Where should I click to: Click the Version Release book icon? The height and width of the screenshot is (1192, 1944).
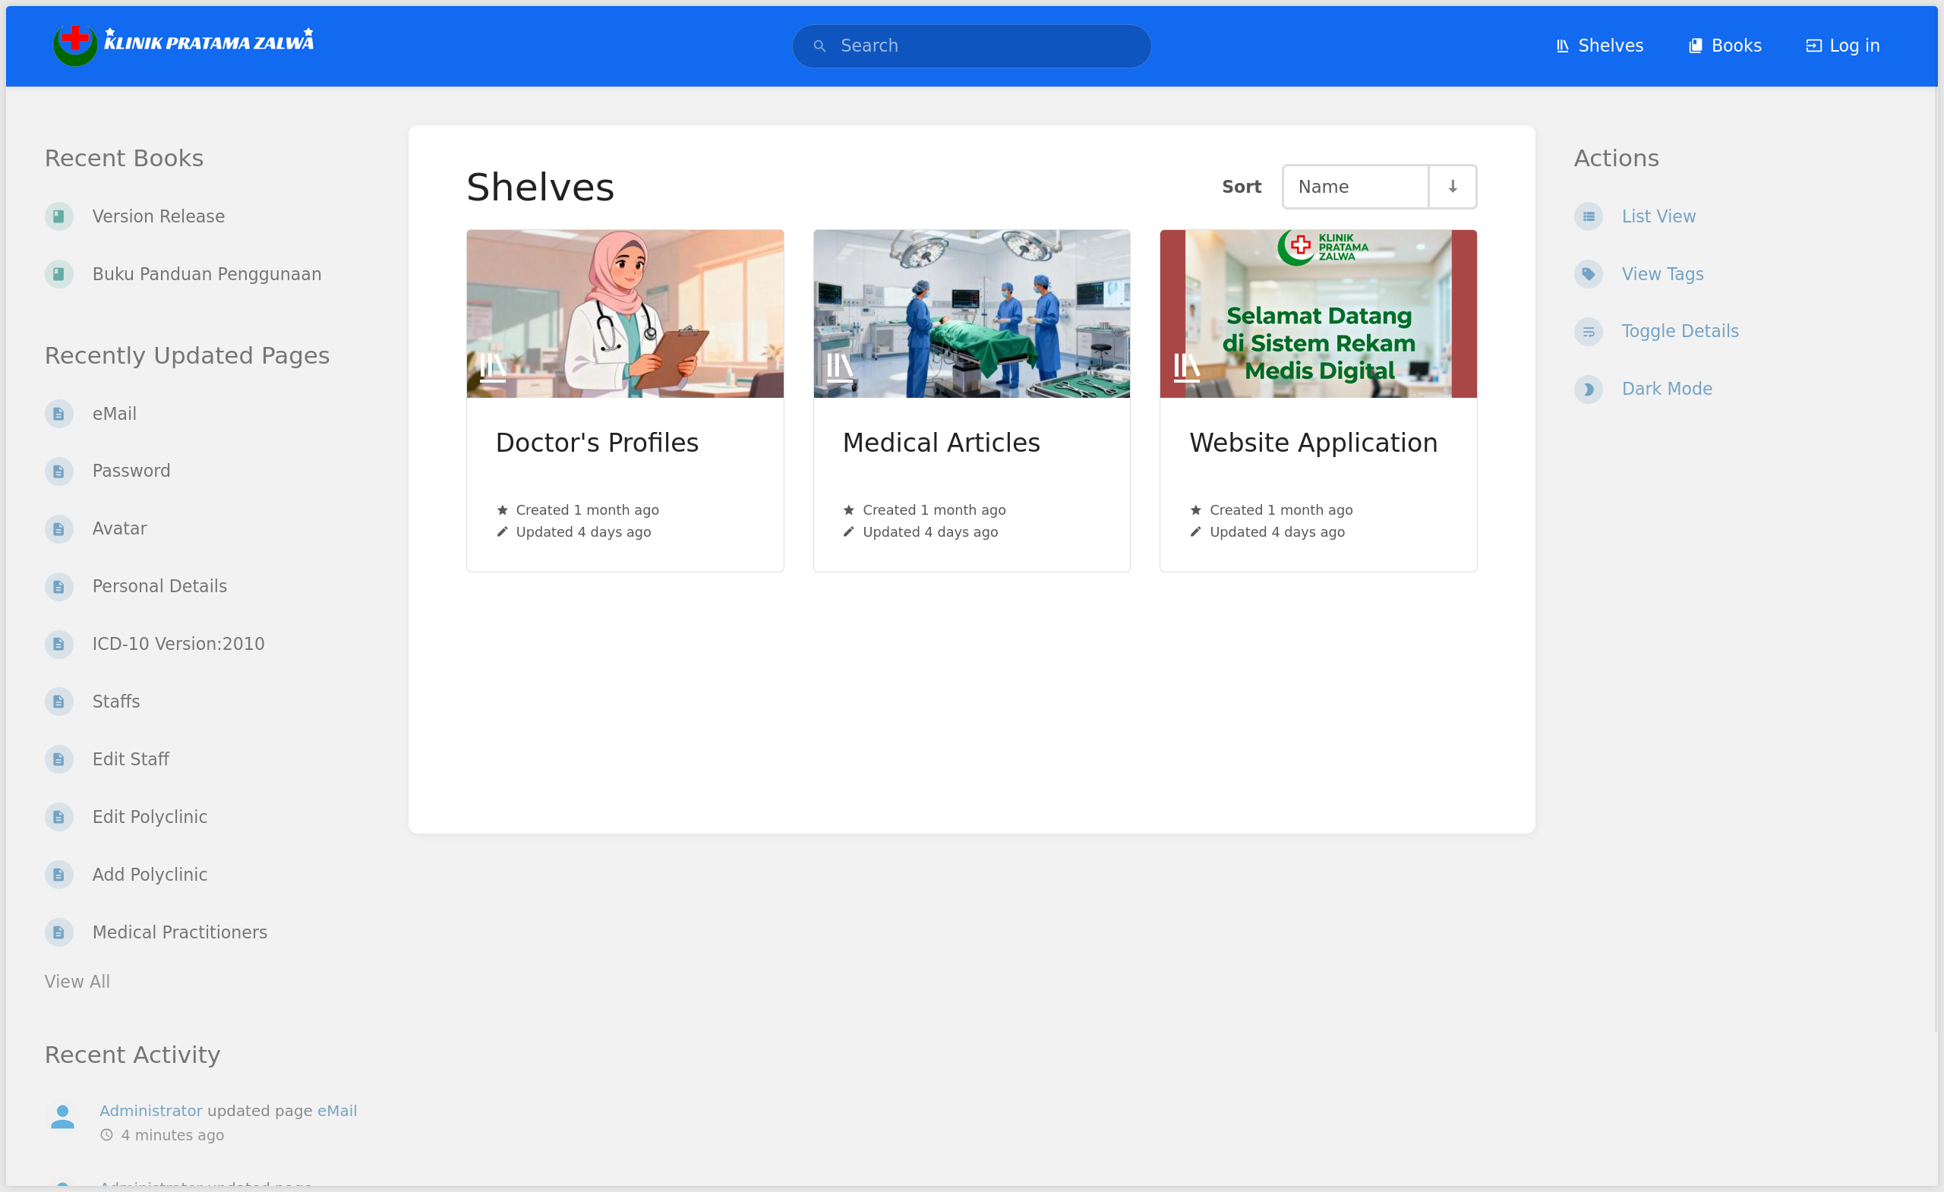pyautogui.click(x=58, y=216)
